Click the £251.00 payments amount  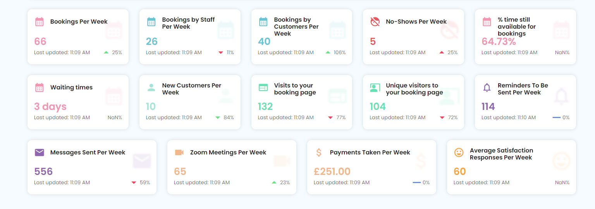coord(332,171)
